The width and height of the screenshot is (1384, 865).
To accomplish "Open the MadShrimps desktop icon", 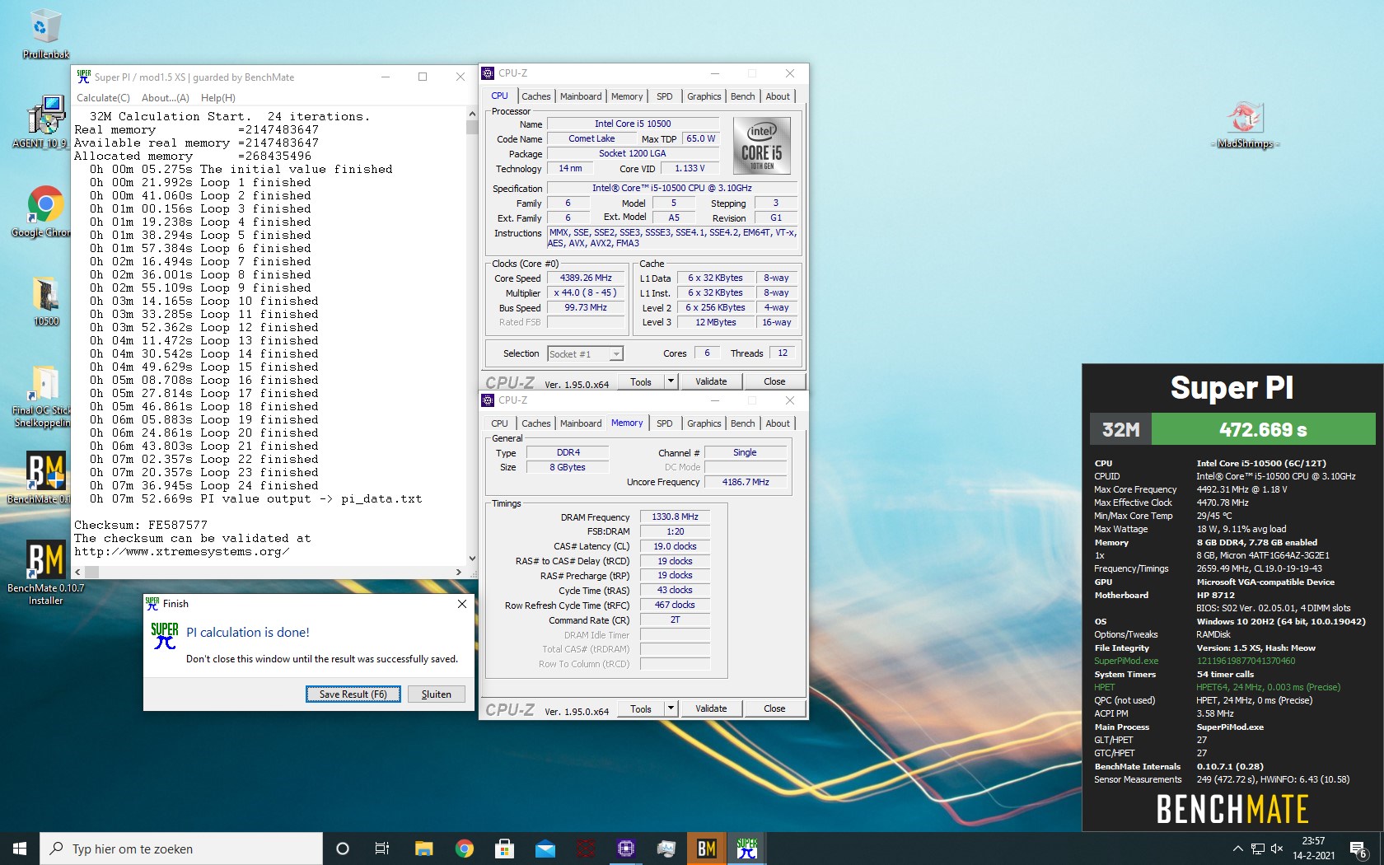I will pyautogui.click(x=1245, y=125).
